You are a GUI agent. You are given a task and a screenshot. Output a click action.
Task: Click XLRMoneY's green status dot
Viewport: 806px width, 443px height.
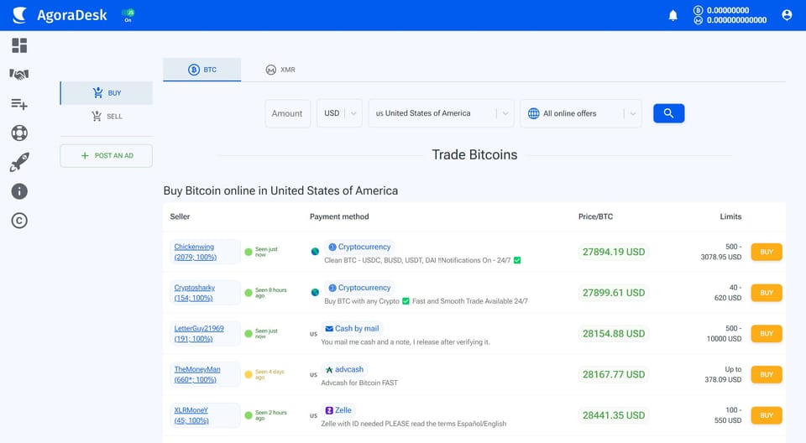pos(249,415)
